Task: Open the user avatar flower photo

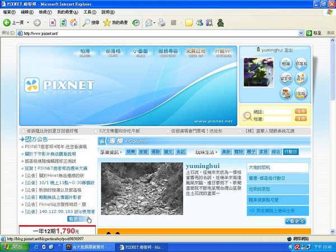Action: pyautogui.click(x=258, y=72)
